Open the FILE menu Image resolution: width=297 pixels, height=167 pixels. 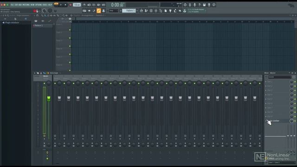coord(12,5)
